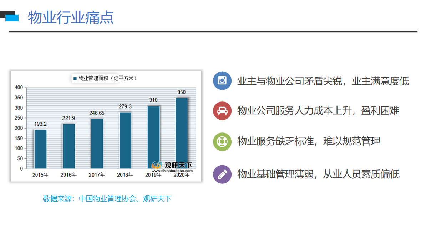
Task: Click the 2015年 bar in chart
Action: click(x=40, y=149)
